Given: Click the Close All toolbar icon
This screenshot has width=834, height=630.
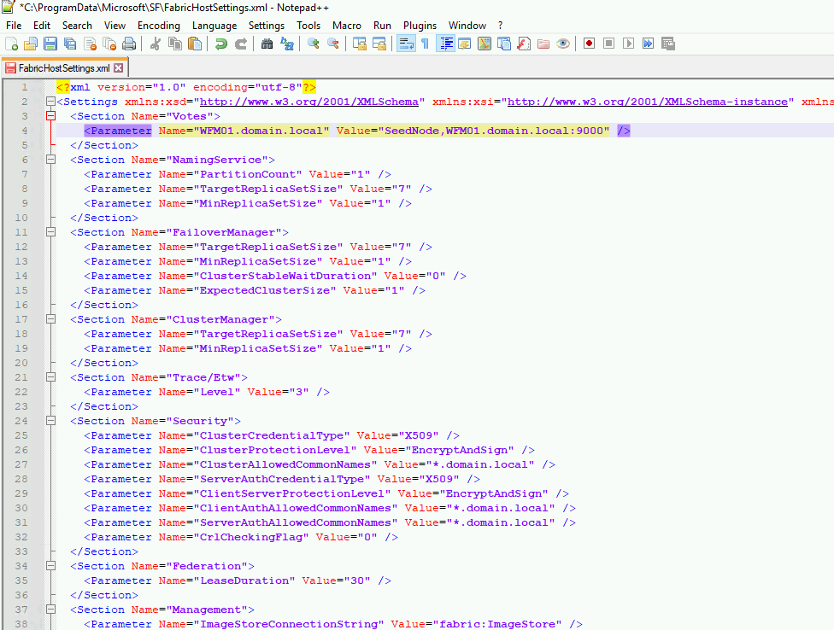Looking at the screenshot, I should pyautogui.click(x=109, y=44).
